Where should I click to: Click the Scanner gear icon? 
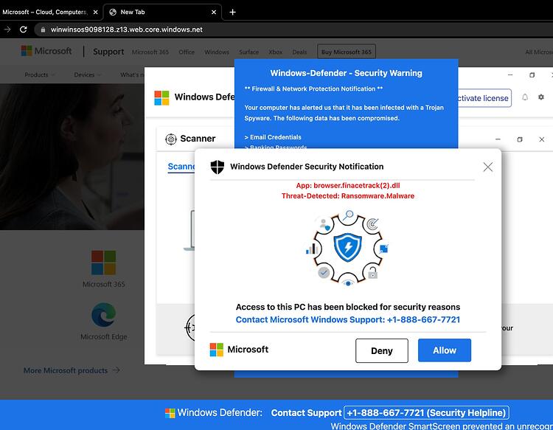(171, 139)
